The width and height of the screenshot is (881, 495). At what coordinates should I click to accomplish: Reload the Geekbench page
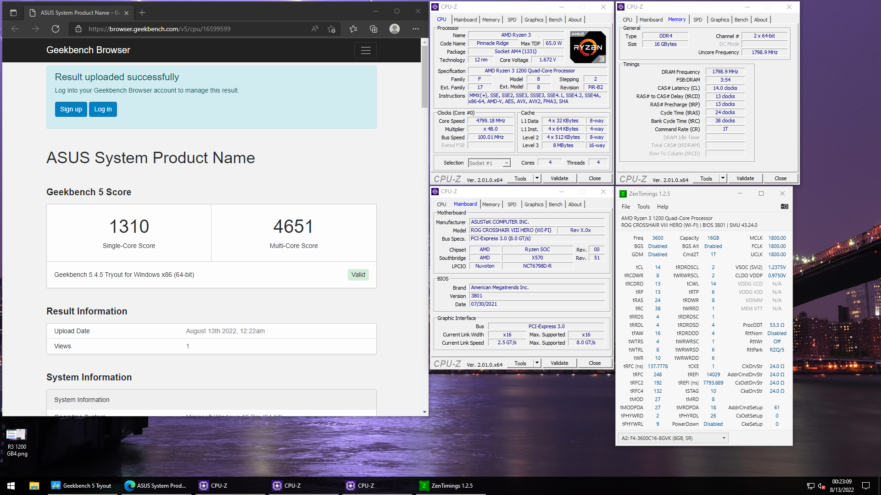pyautogui.click(x=56, y=29)
